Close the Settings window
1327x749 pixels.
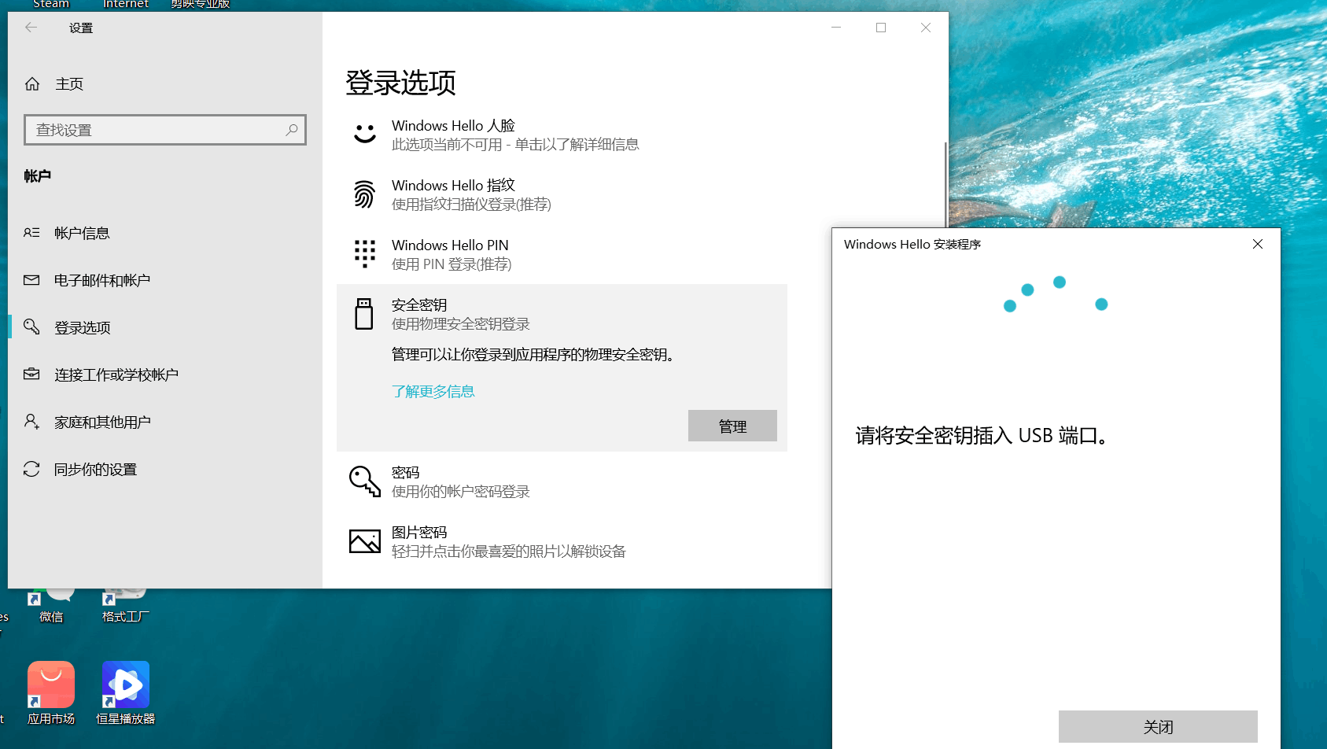click(926, 28)
